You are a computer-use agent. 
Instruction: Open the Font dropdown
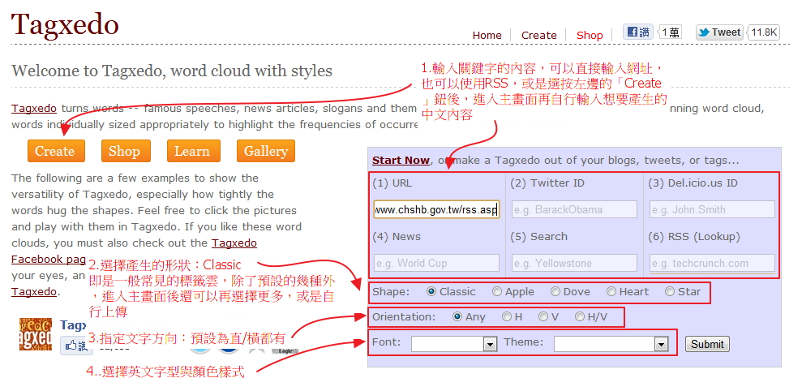tap(454, 344)
